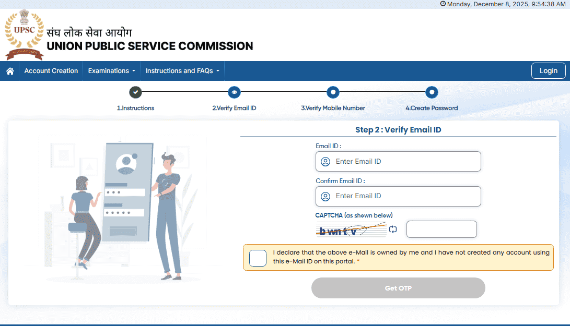Open step 3 Verify Mobile Number

click(333, 92)
